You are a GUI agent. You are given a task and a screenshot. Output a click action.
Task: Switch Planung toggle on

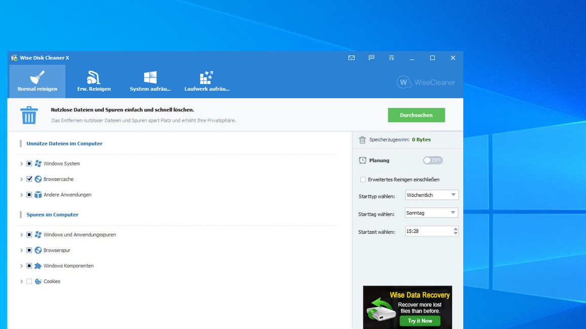433,160
